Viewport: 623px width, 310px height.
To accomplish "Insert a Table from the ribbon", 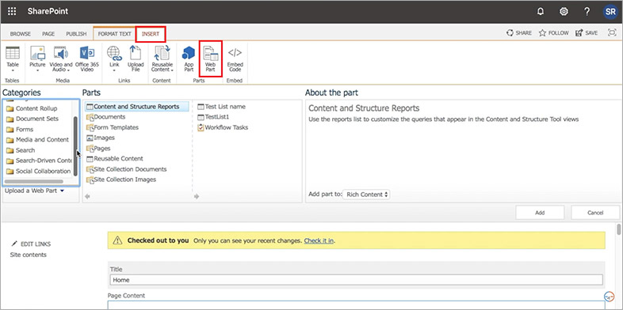I will coord(13,59).
